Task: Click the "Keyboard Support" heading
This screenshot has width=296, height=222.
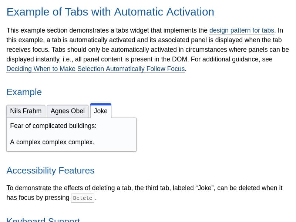Action: pyautogui.click(x=43, y=219)
